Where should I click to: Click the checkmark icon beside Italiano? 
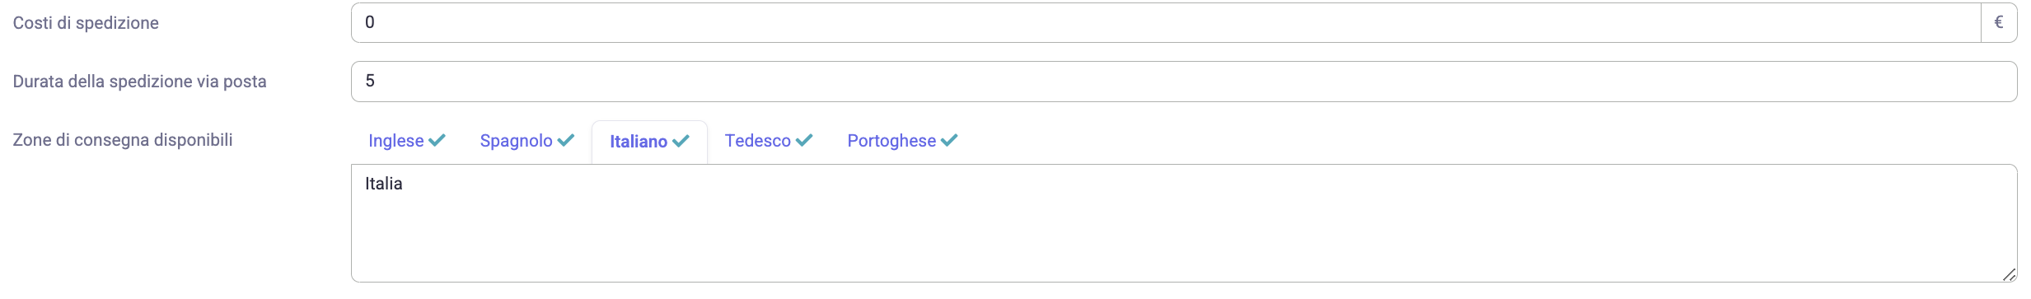[x=681, y=141]
